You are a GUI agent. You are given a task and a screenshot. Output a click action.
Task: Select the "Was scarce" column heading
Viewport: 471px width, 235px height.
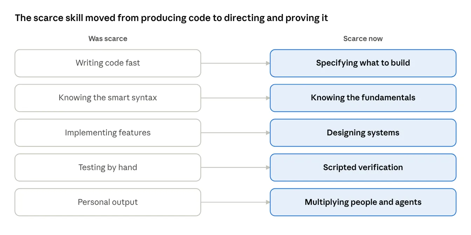coord(108,39)
